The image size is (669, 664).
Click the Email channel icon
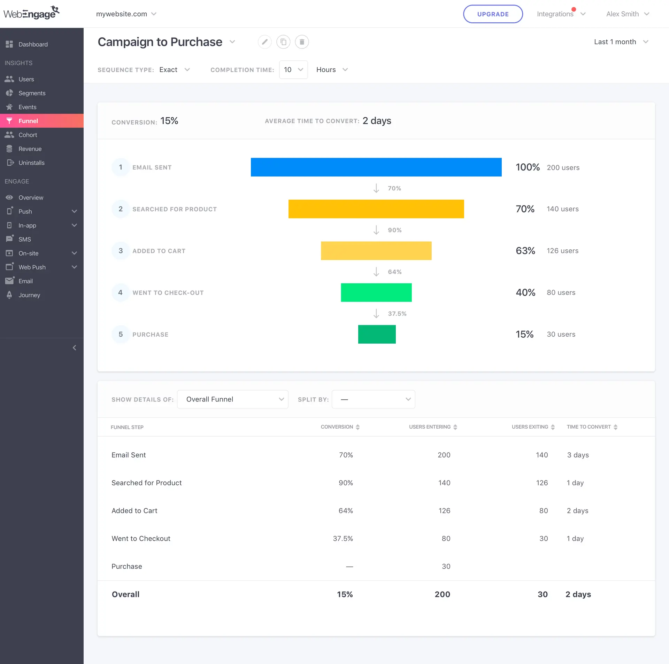[9, 281]
